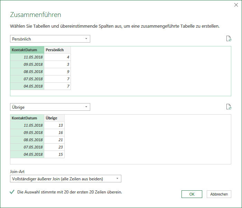Click 08.05.2018 cell in Übrige table

coord(27,140)
